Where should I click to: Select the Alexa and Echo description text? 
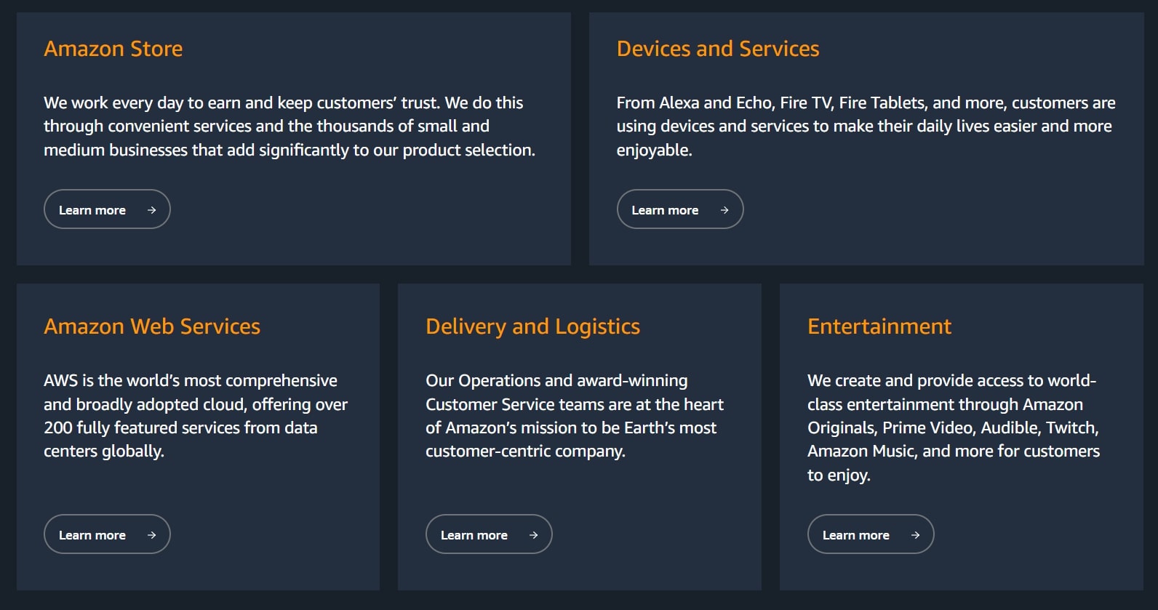866,127
